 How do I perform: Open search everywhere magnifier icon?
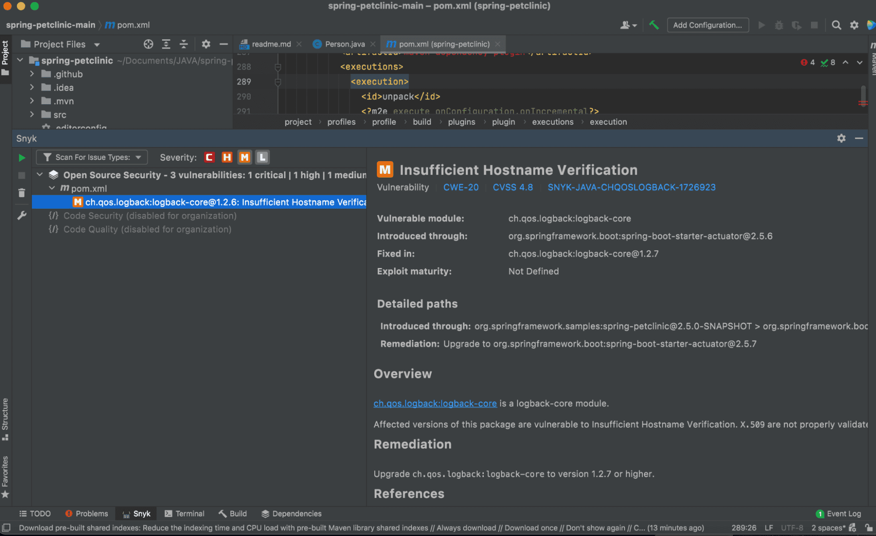click(836, 25)
